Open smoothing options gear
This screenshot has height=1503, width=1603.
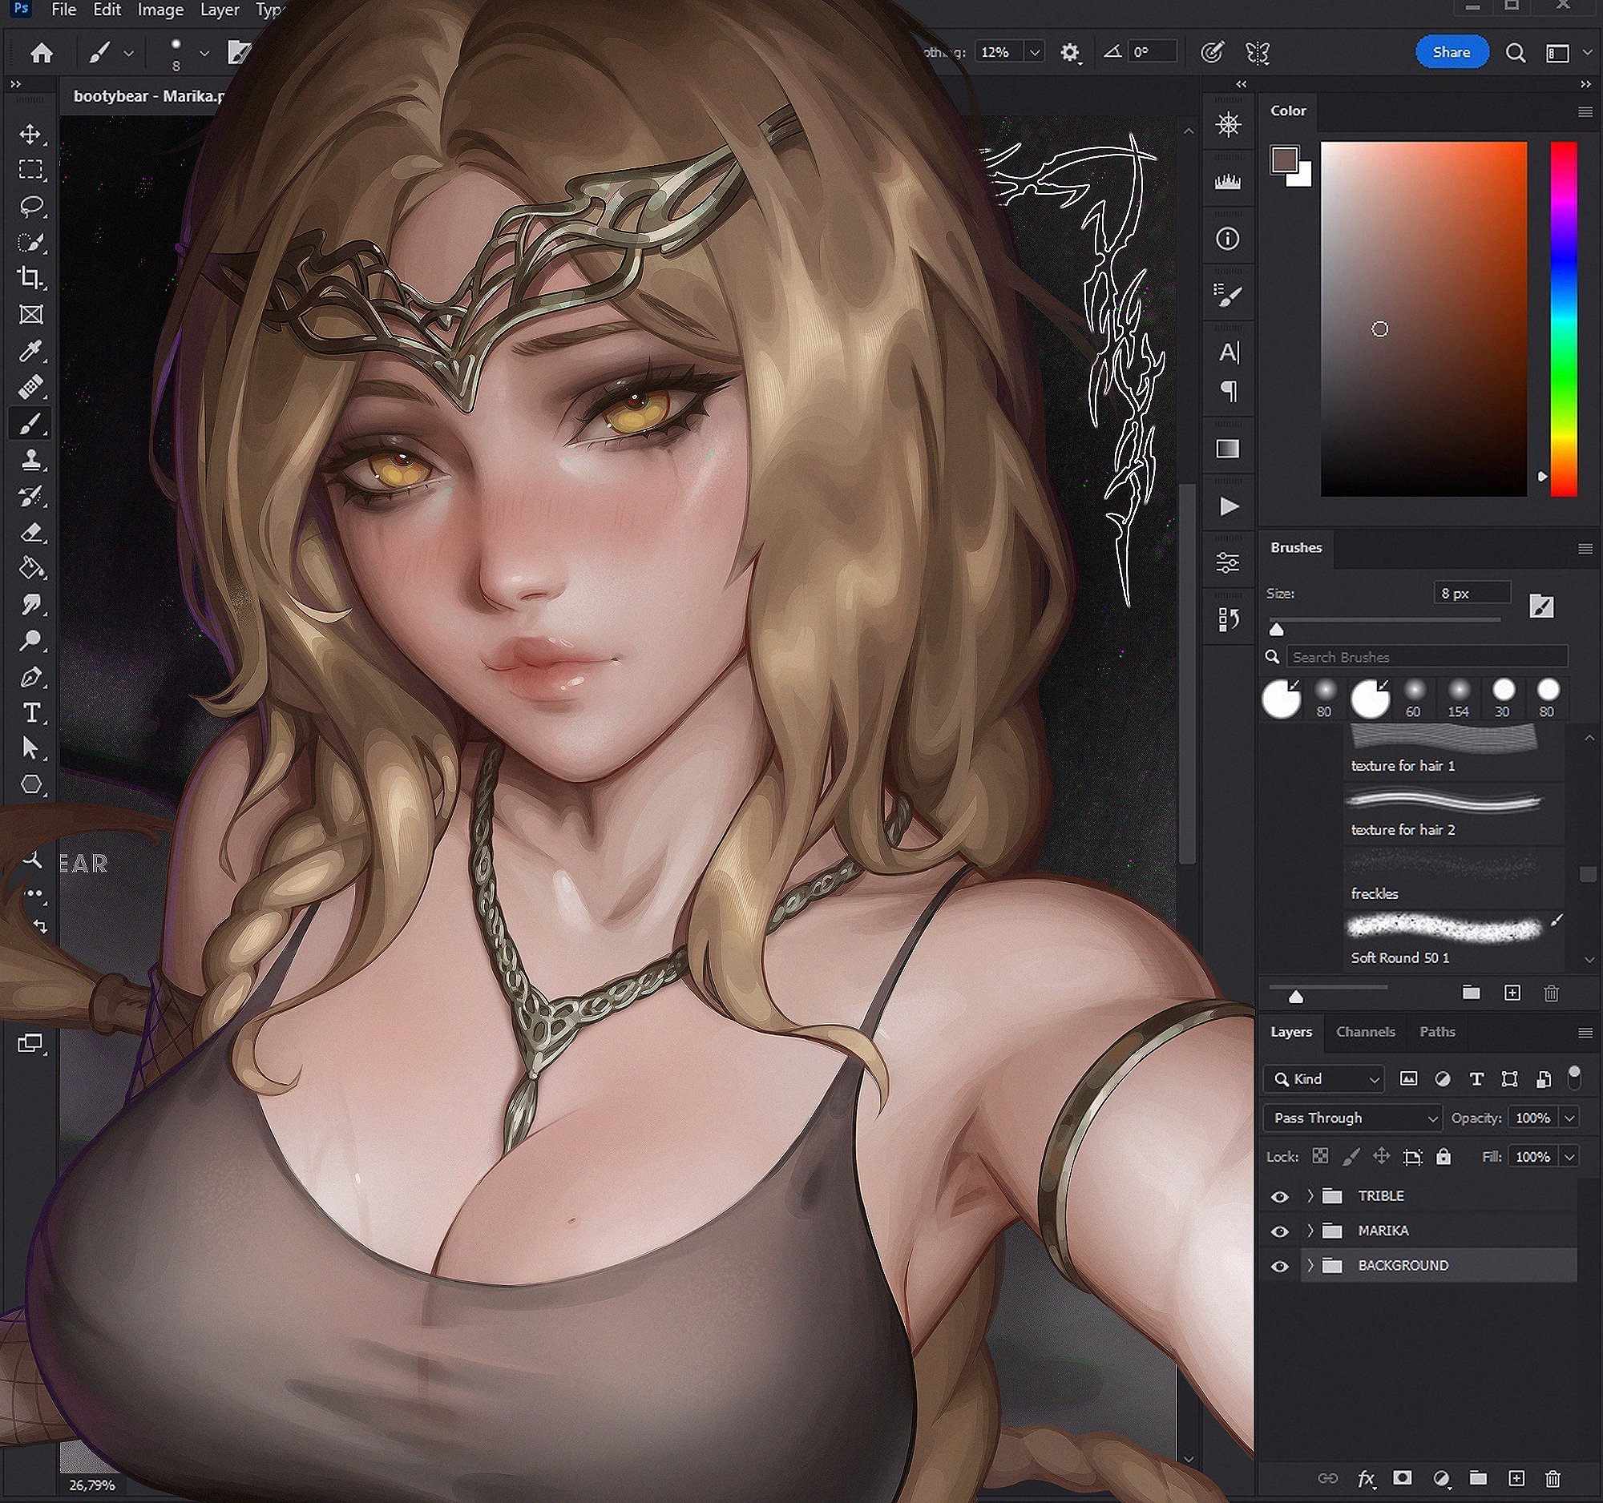point(1069,53)
